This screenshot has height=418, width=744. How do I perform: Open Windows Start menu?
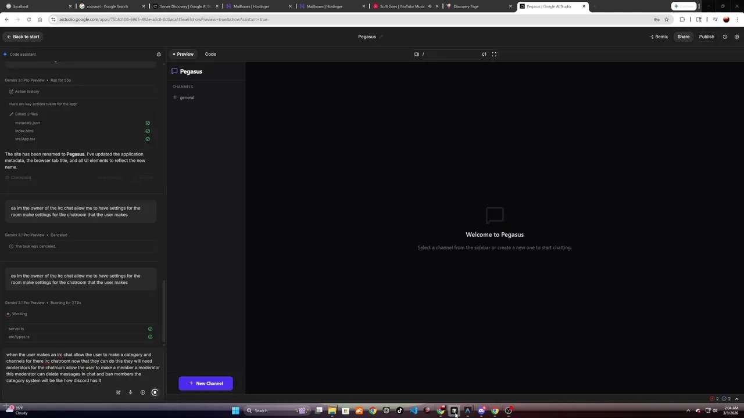point(235,410)
